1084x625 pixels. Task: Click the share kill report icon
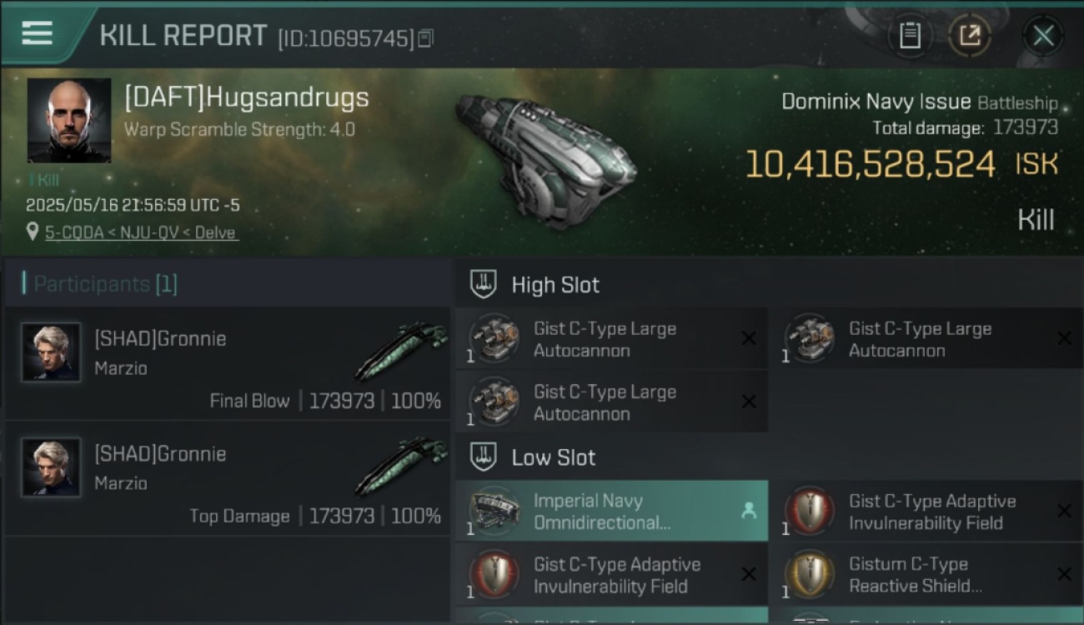click(x=970, y=36)
